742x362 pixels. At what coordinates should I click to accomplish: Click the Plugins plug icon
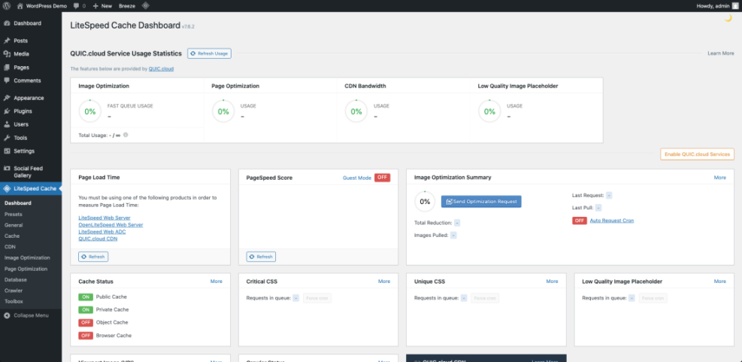pyautogui.click(x=7, y=111)
